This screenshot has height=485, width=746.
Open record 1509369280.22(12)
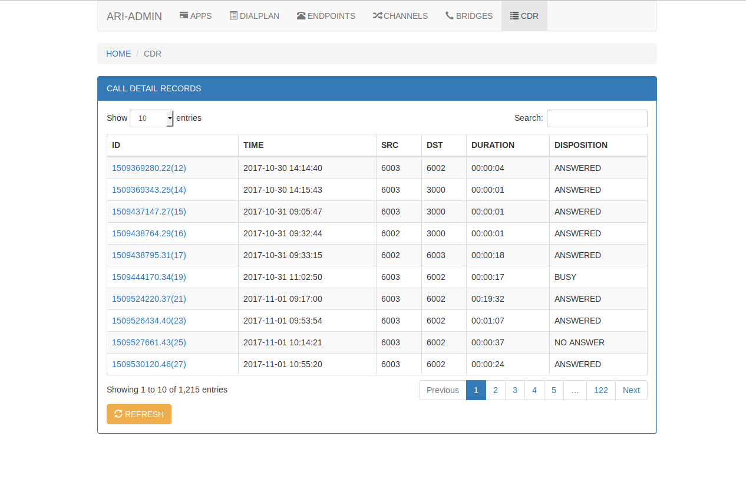pyautogui.click(x=149, y=168)
